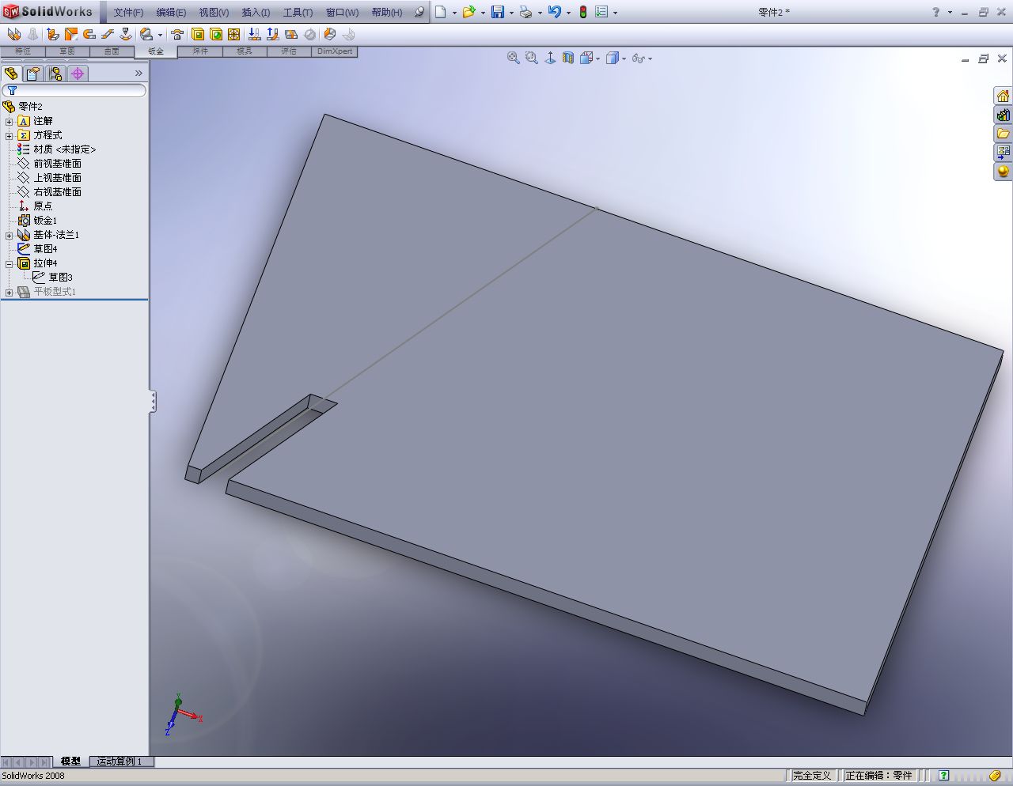Open the PropertyManager tab
The height and width of the screenshot is (786, 1013).
click(x=33, y=74)
